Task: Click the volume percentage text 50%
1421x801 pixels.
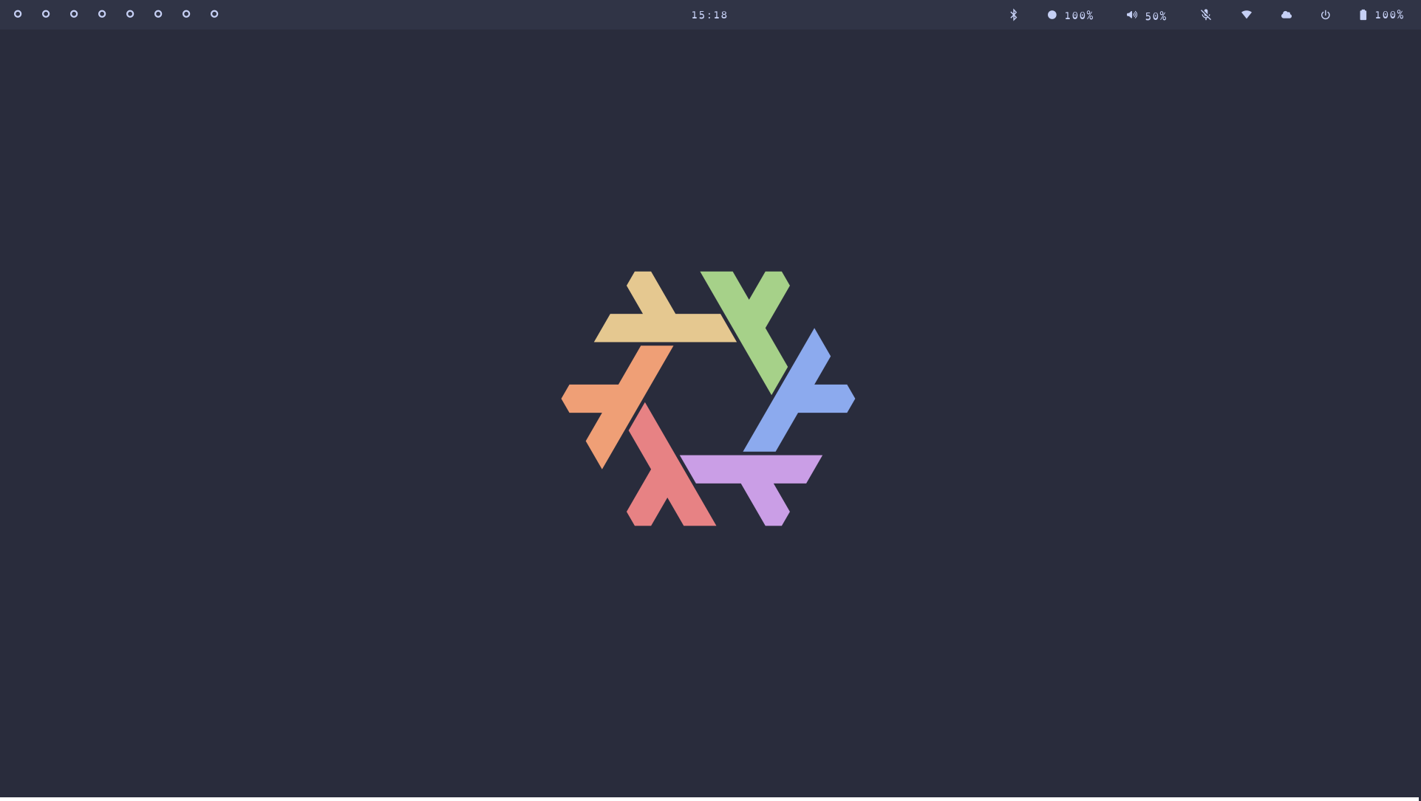Action: pos(1155,15)
